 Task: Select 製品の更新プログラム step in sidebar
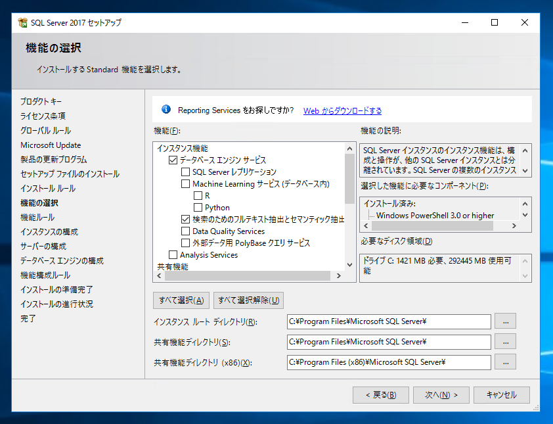click(54, 160)
